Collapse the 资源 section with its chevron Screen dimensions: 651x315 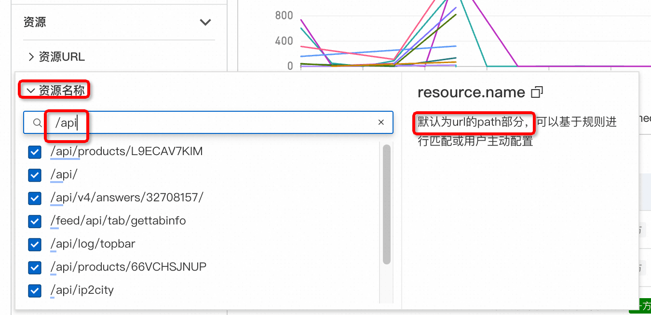tap(205, 22)
